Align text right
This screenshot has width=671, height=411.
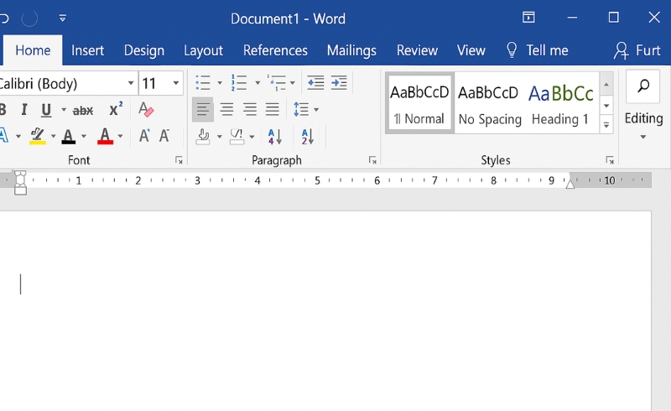click(x=250, y=110)
